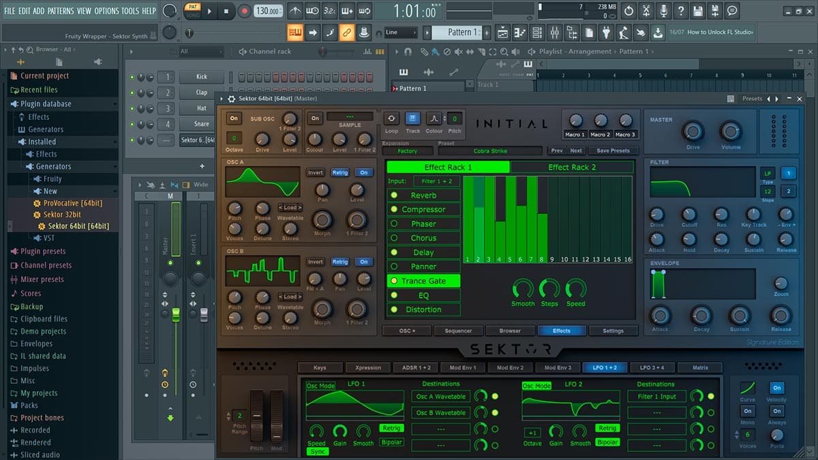Toggle OSC A On button

pos(364,172)
